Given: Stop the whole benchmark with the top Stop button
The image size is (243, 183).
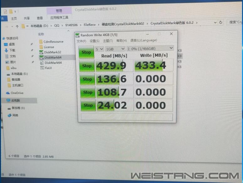Looking at the screenshot, I should click(x=86, y=52).
